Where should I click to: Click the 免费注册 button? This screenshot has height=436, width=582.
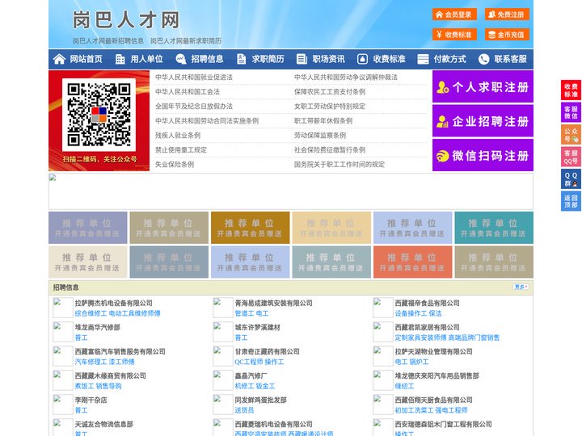tap(507, 15)
